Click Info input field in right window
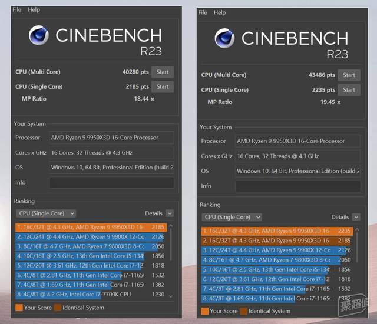377x324 pixels. [x=297, y=186]
